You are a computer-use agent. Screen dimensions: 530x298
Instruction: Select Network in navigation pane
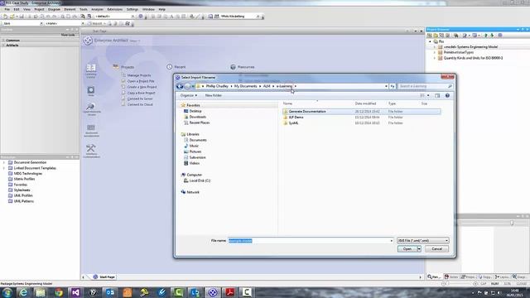coord(193,192)
